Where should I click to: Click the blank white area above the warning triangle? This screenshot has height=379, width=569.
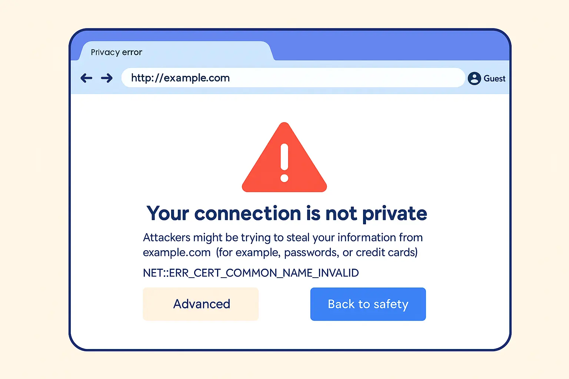(x=284, y=107)
